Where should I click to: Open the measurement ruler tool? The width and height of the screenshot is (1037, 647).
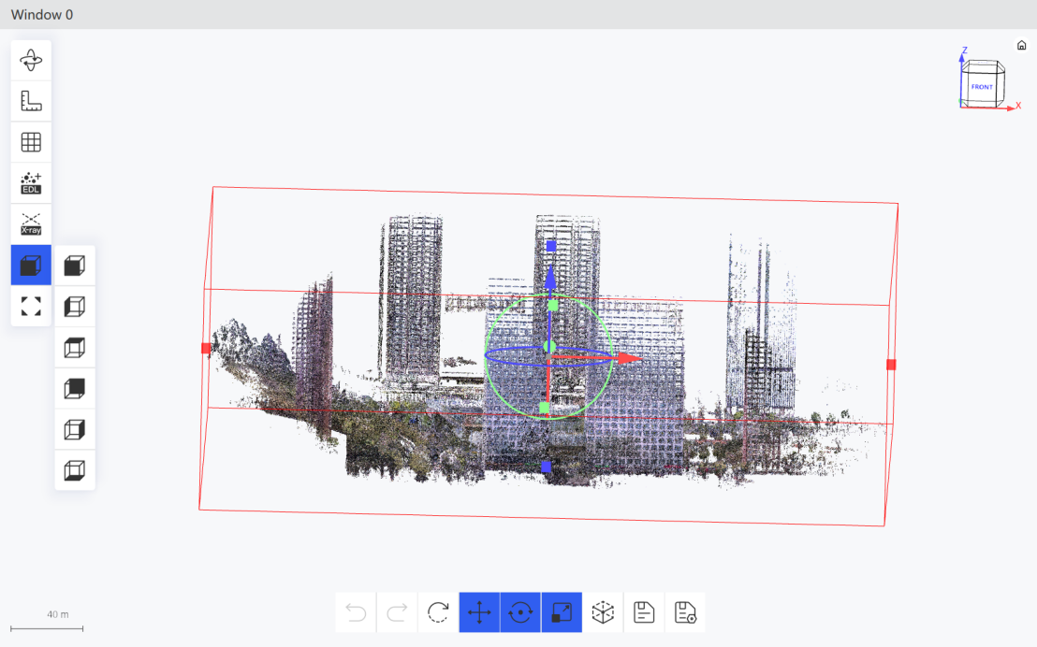pos(31,101)
